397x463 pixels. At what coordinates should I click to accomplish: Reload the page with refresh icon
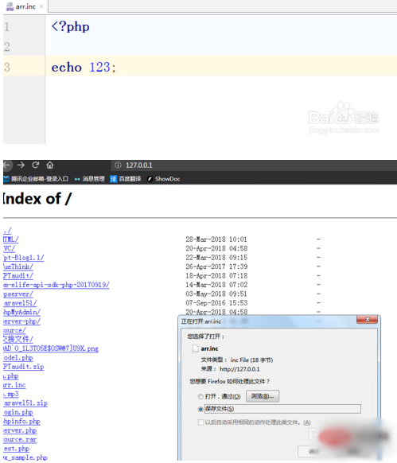(36, 165)
